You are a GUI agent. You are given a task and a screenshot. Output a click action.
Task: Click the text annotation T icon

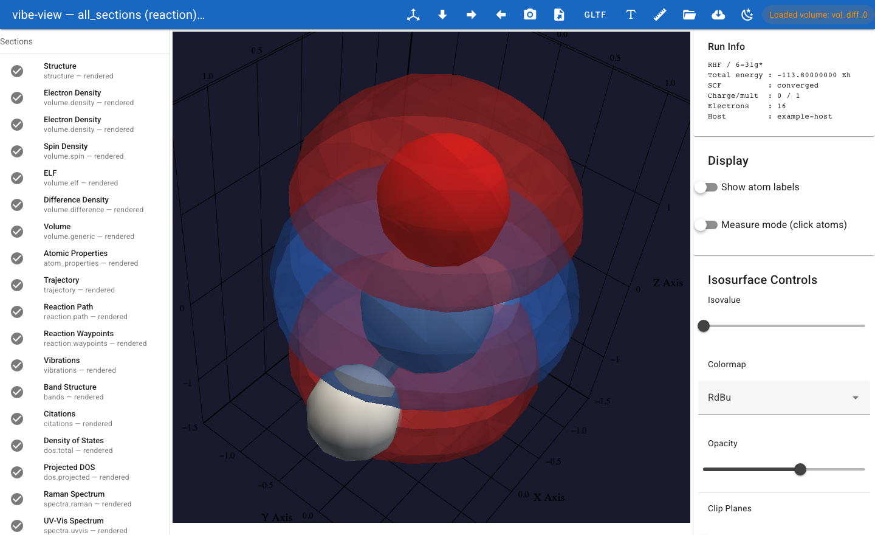click(x=631, y=15)
